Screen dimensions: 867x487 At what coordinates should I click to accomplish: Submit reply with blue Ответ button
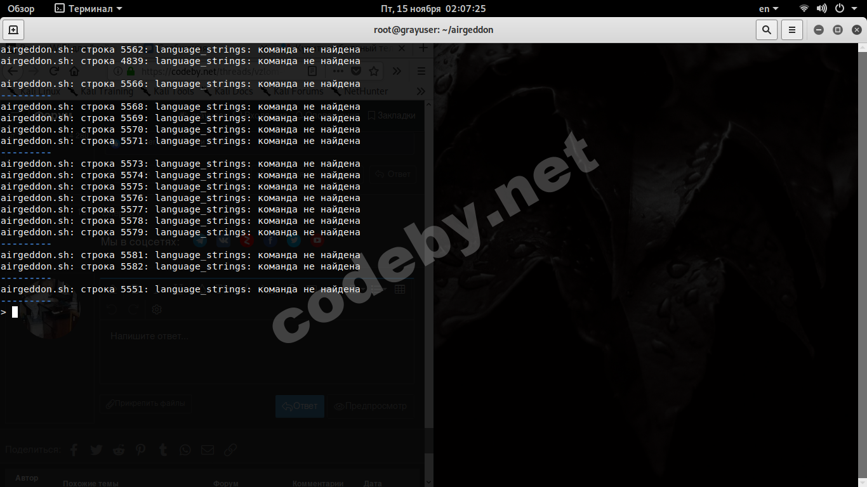[300, 406]
